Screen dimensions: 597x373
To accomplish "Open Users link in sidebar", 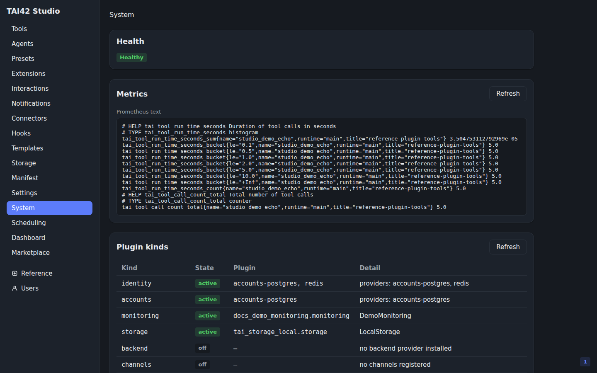I will (x=49, y=288).
